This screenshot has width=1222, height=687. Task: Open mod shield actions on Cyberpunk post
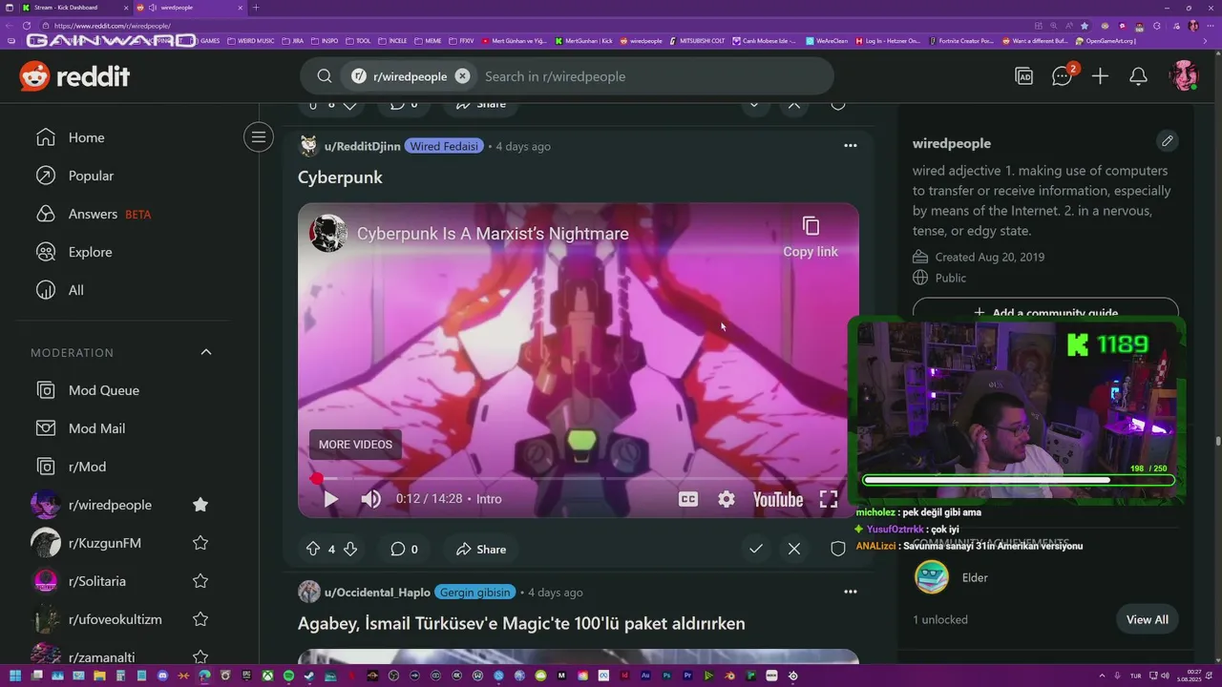coord(838,549)
